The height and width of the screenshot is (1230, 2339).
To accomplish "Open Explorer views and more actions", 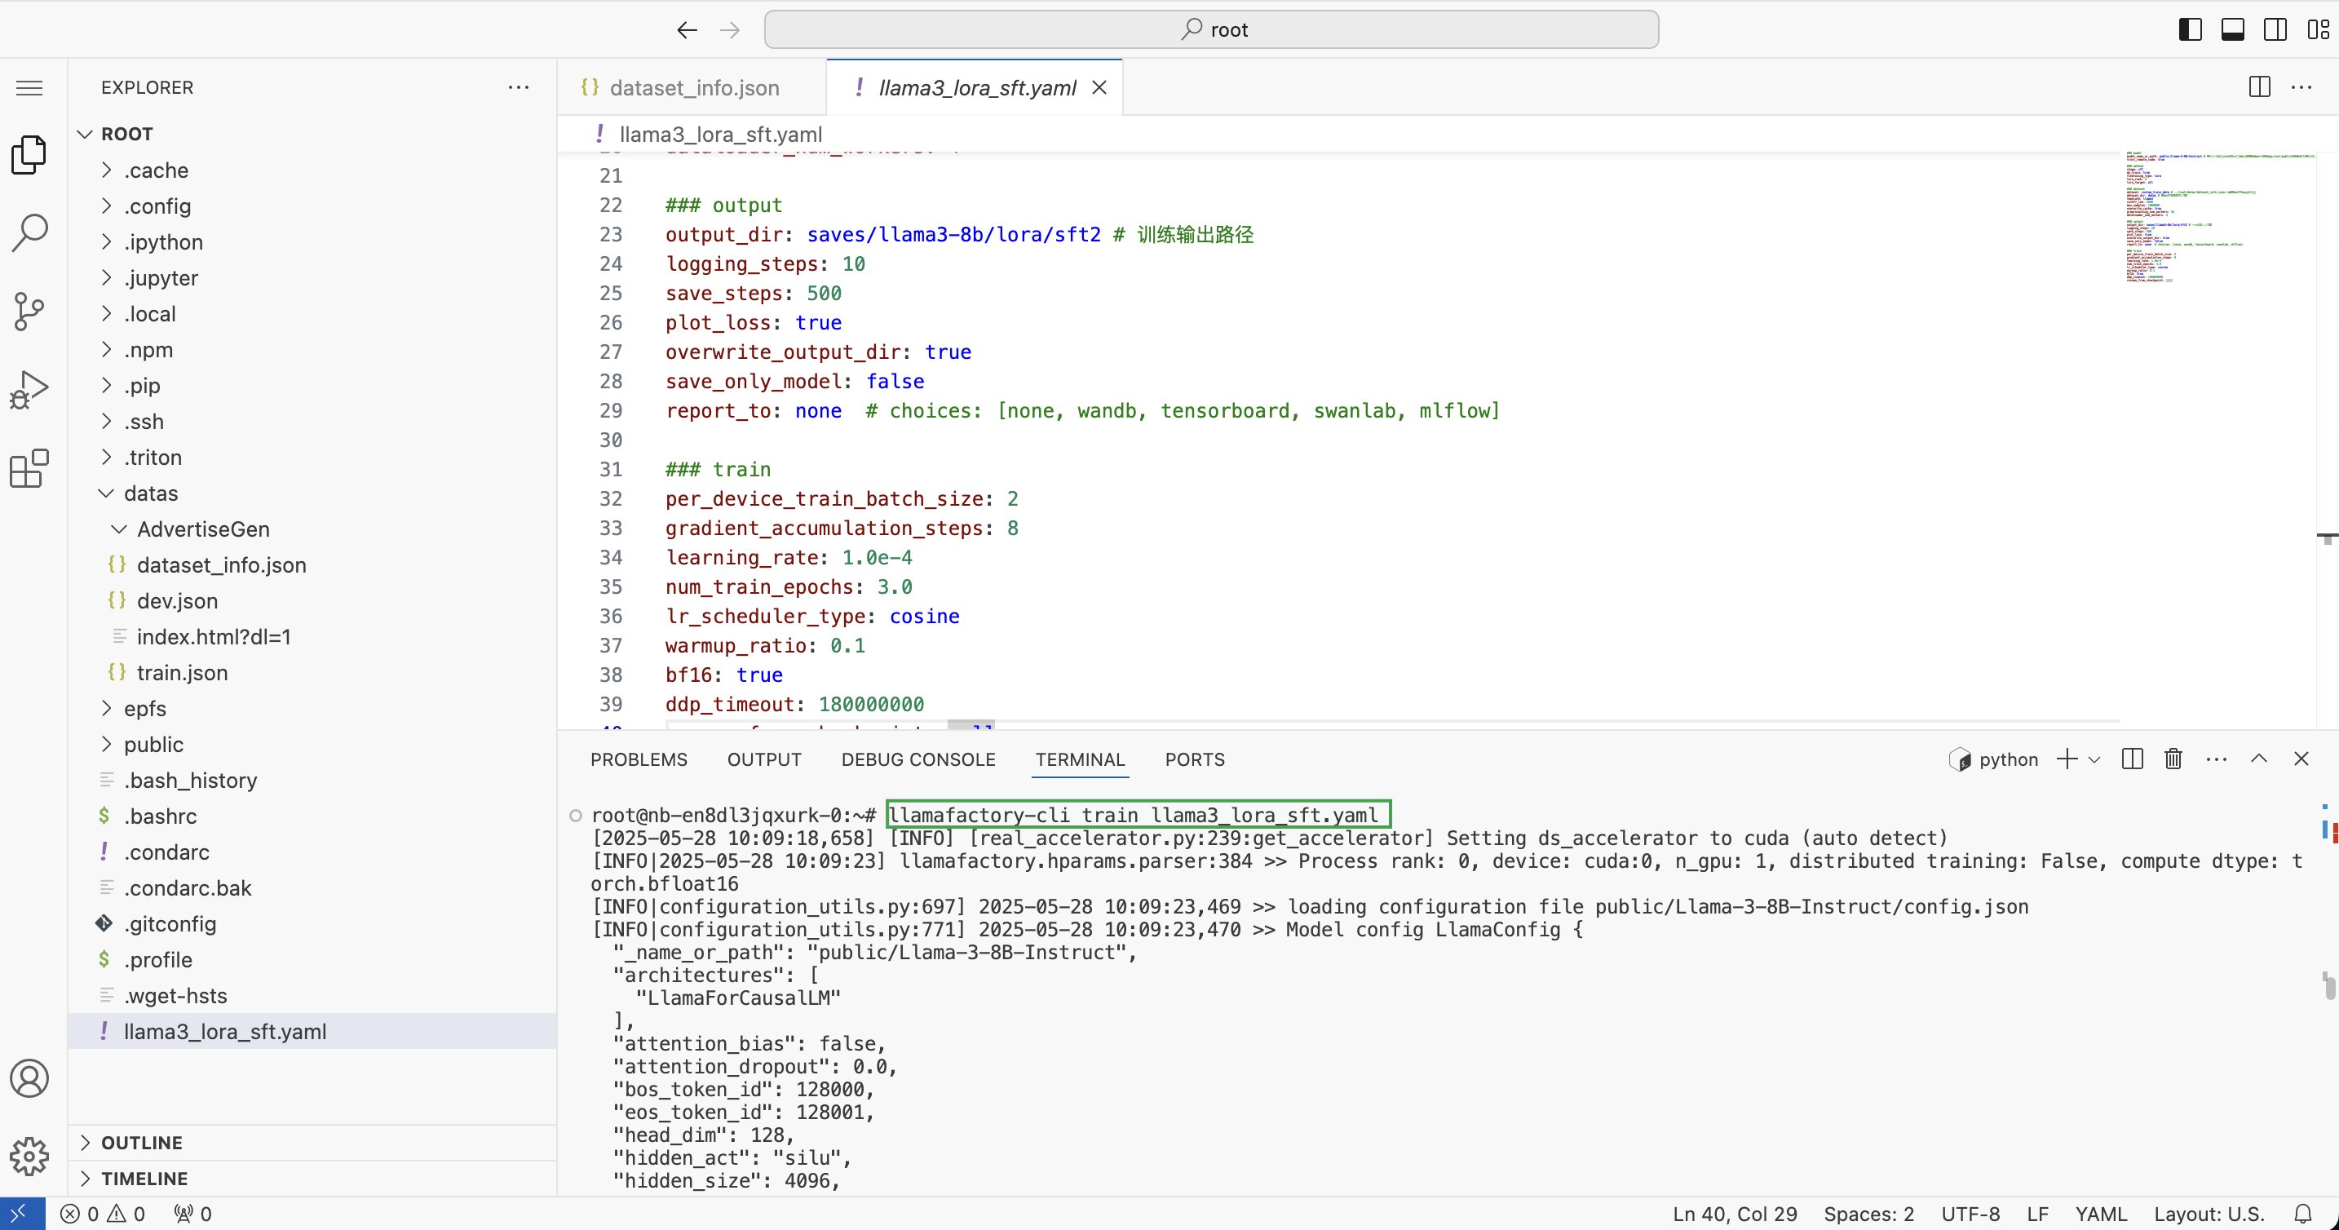I will (x=519, y=87).
